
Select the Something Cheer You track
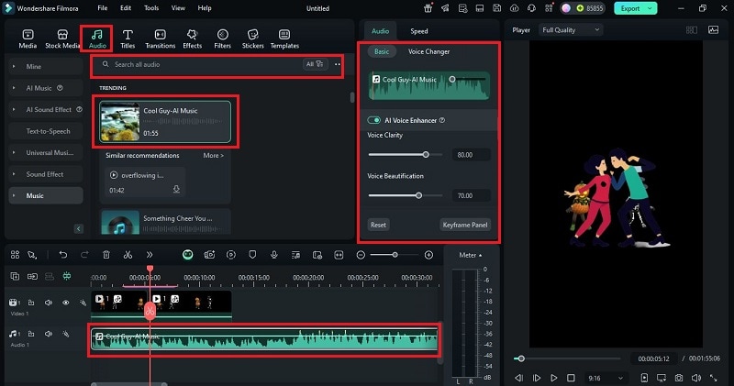[166, 222]
